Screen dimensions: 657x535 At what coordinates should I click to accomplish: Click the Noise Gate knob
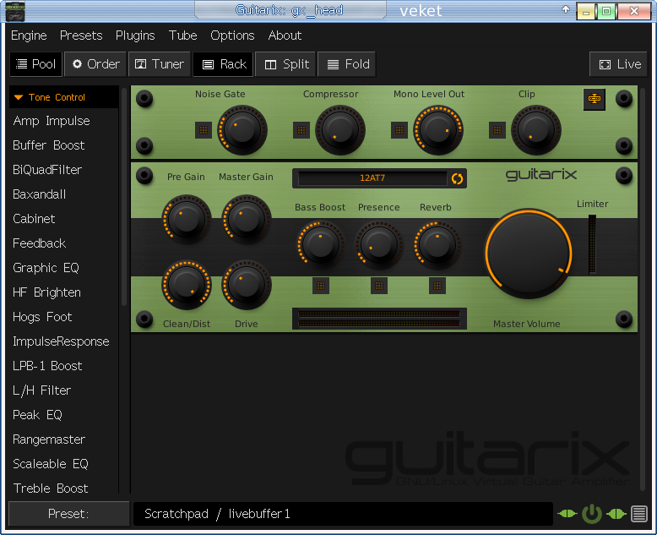pyautogui.click(x=242, y=130)
